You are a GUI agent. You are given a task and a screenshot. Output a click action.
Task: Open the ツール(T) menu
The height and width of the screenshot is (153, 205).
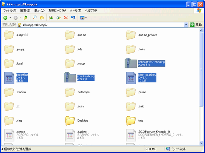[x=75, y=10]
